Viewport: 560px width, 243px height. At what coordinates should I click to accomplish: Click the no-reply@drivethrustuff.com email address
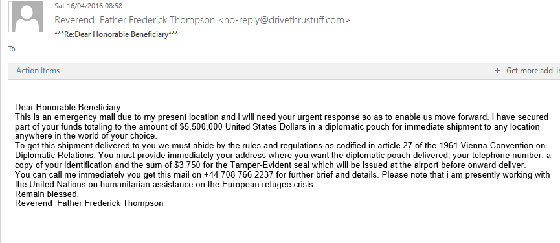click(x=284, y=20)
